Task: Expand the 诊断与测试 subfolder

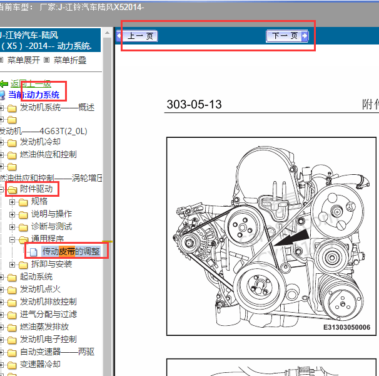Action: point(12,227)
